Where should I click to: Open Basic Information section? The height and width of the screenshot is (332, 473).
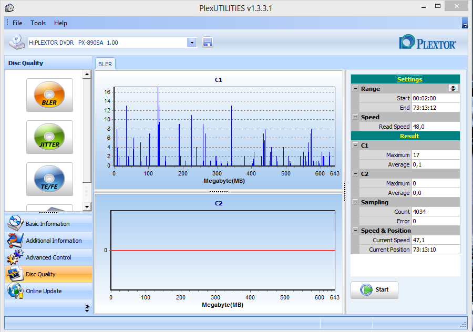click(48, 224)
